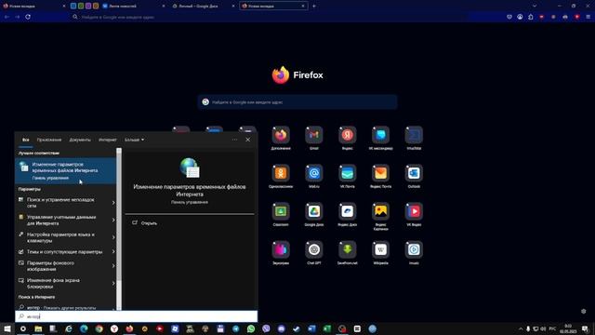This screenshot has height=335, width=595.
Task: Select the 'Все' search filter tab
Action: 25,140
